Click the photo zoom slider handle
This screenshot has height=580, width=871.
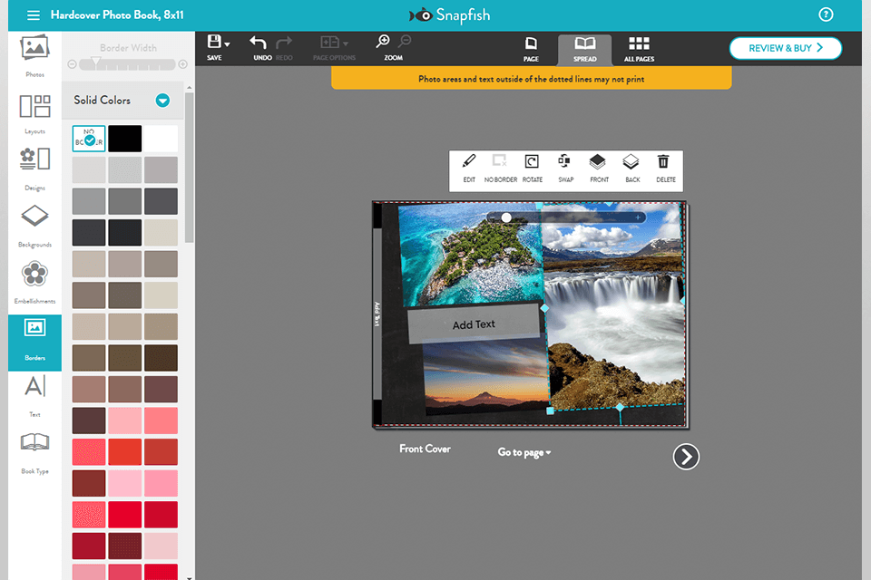point(506,217)
